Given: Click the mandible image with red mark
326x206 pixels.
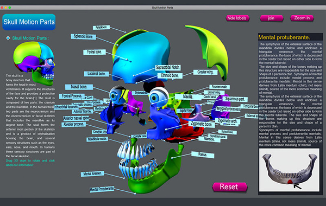Looking at the screenshot, I should tap(289, 170).
